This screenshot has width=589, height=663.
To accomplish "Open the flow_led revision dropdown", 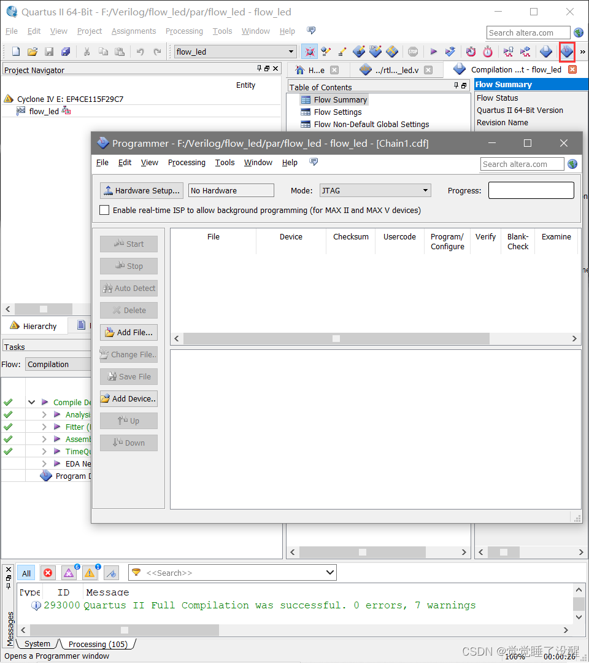I will pos(291,52).
